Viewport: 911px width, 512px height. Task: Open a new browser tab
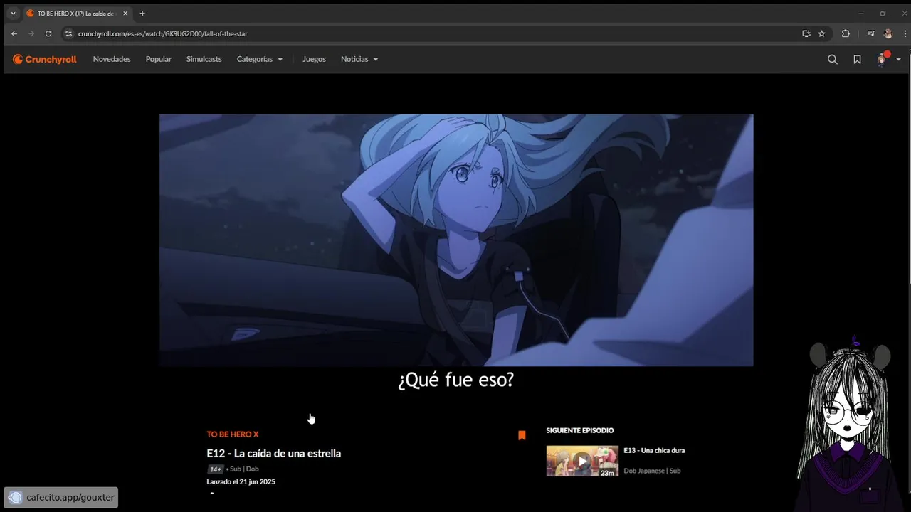tap(142, 14)
